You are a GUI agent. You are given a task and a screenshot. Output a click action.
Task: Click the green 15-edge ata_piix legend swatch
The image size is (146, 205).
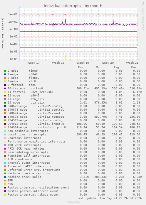(x=5, y=103)
